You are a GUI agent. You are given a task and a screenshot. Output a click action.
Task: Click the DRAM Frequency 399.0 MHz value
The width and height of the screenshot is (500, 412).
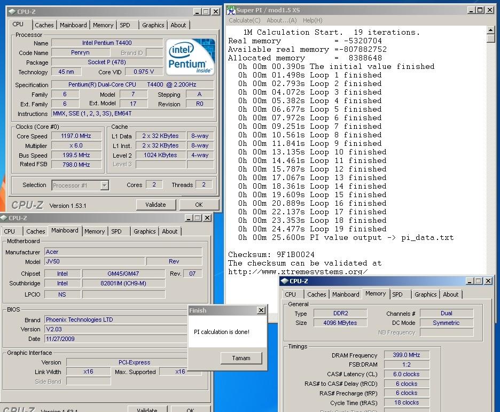[407, 355]
